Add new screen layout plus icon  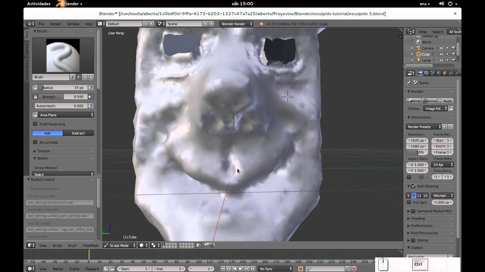[x=145, y=24]
